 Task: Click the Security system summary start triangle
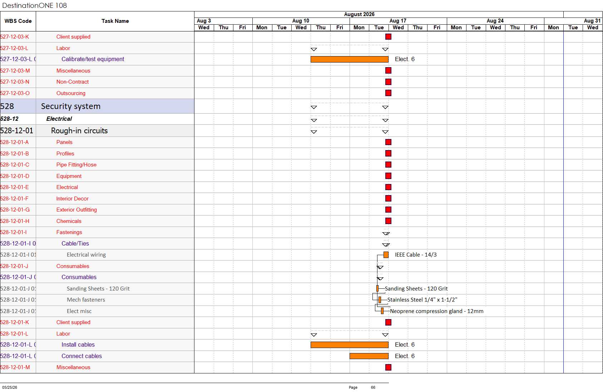314,107
